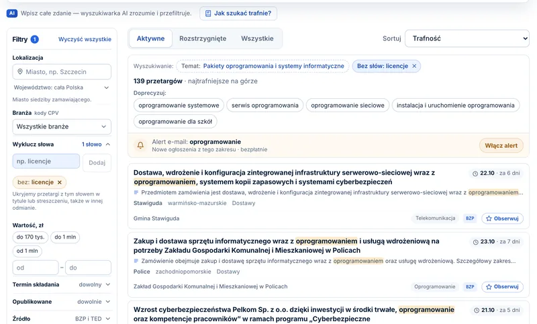Click the 'Włącz alert' button
This screenshot has width=537, height=324.
501,145
